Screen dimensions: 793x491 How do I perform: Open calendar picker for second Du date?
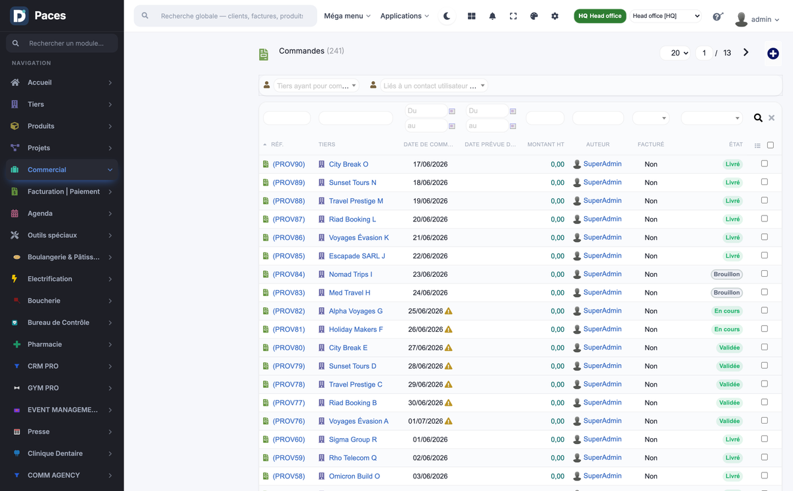click(513, 111)
